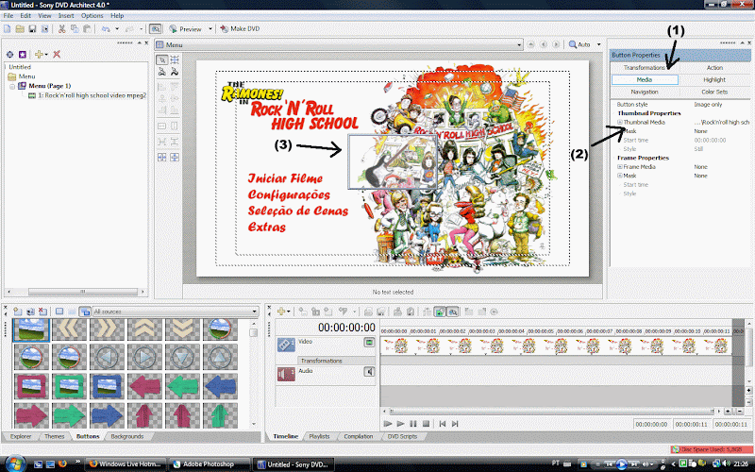Screen dimensions: 755x472
Task: Click the Iniciar Filme menu text
Action: coord(285,178)
